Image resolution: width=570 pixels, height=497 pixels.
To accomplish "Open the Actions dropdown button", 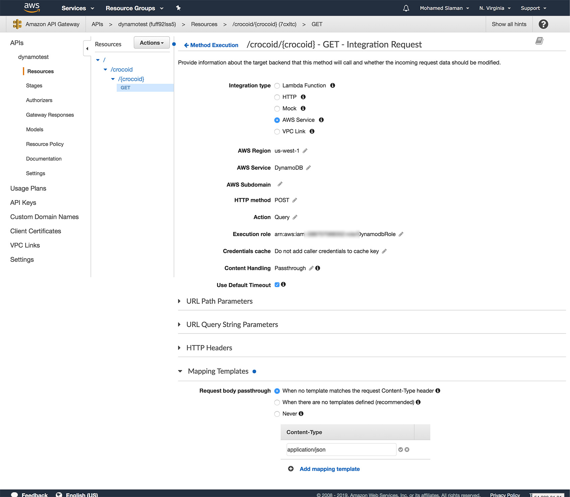I will (x=152, y=43).
